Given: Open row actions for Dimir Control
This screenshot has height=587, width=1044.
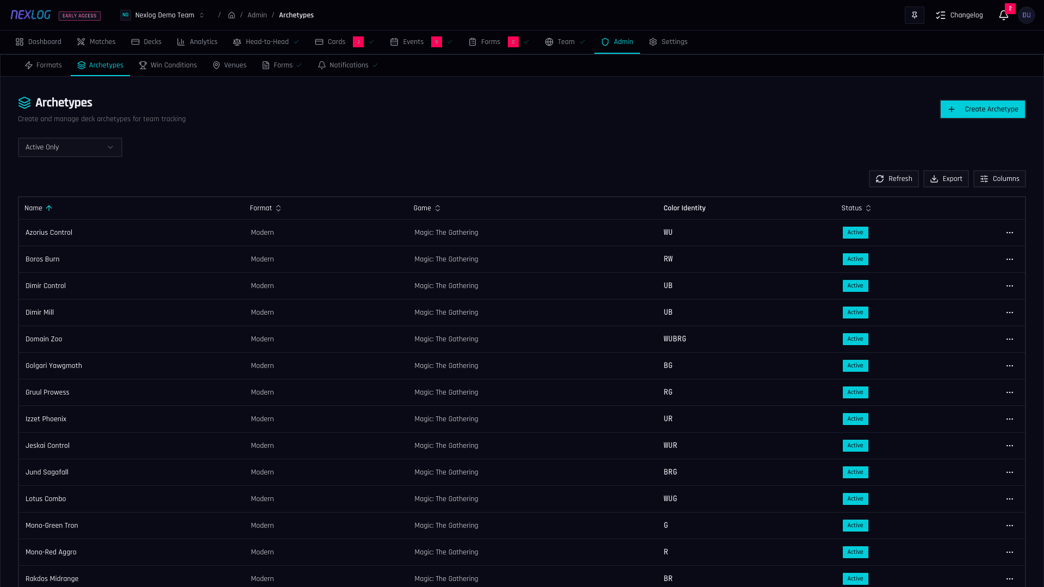Looking at the screenshot, I should coord(1010,286).
